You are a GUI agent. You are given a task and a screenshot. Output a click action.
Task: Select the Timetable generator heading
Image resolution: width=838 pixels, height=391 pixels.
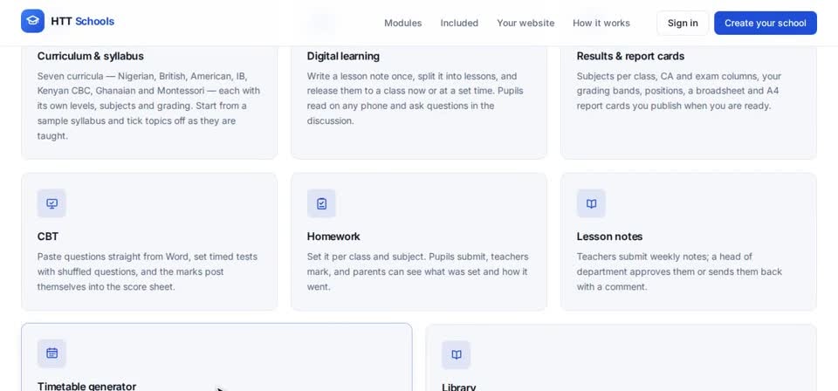(x=86, y=386)
